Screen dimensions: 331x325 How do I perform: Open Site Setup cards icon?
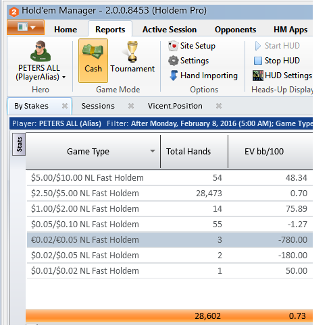pos(173,46)
